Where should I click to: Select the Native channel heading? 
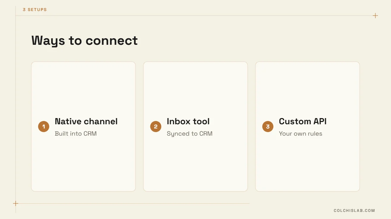tap(86, 121)
